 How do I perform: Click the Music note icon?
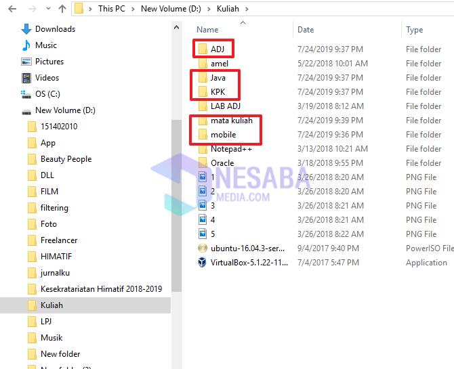[26, 45]
